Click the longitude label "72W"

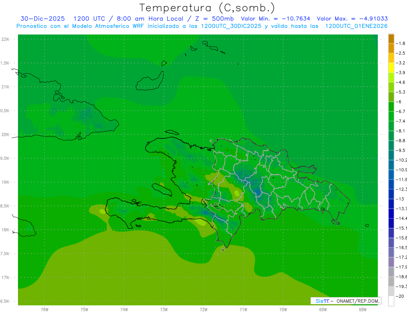tap(204, 310)
